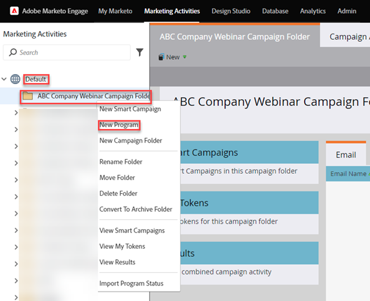Open the tree filter funnel icon
Screen dimensions: 370x301
coord(140,52)
